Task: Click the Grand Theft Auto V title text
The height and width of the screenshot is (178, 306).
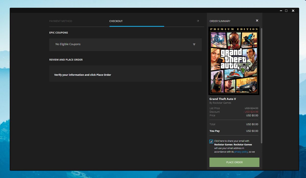Action: point(223,99)
